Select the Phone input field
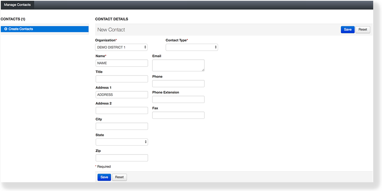 [x=178, y=84]
